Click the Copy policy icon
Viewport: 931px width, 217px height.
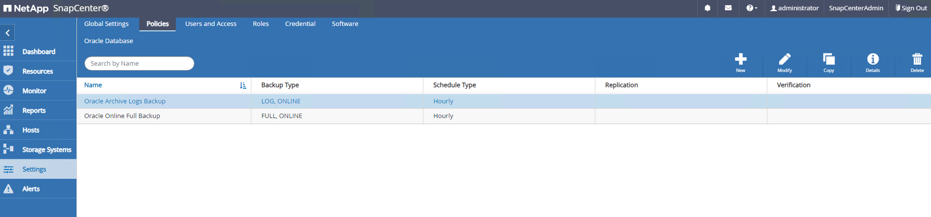point(829,60)
